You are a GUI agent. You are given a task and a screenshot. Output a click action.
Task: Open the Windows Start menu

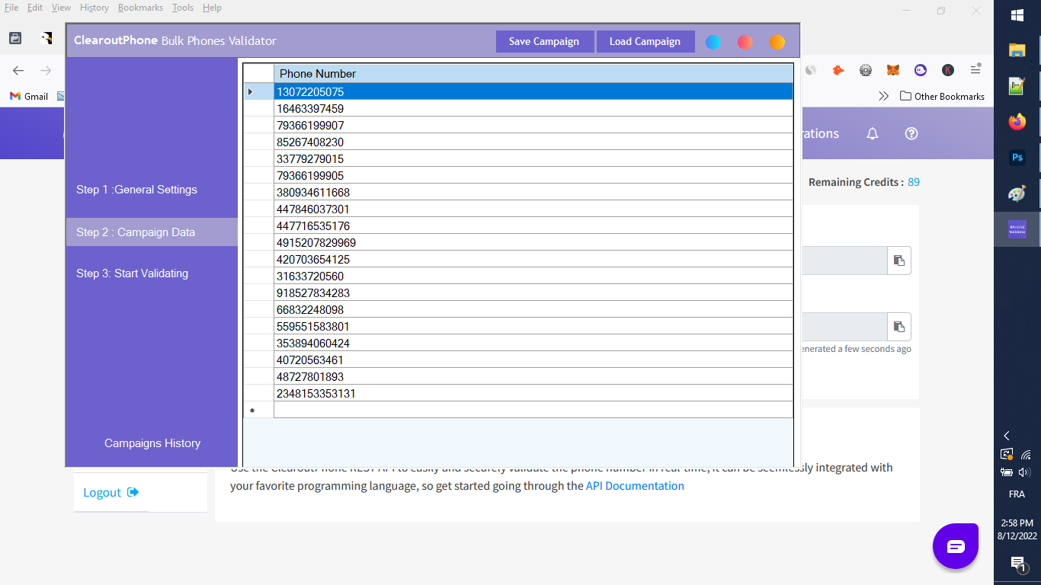pyautogui.click(x=1017, y=15)
